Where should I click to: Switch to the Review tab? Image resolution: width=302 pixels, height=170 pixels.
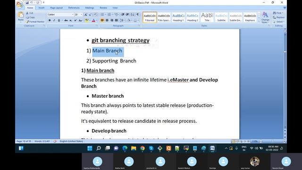[x=103, y=8]
